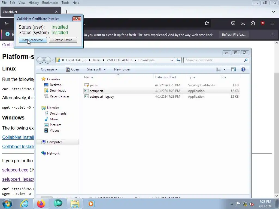Open the Firefox Tools menu
The height and width of the screenshot is (209, 279).
(x=65, y=3)
